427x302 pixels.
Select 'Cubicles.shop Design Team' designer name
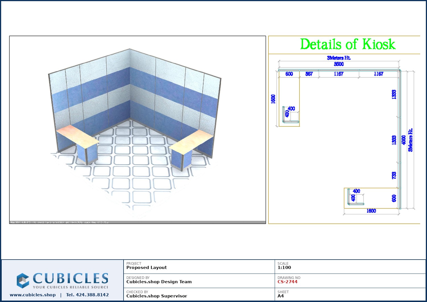pos(159,282)
